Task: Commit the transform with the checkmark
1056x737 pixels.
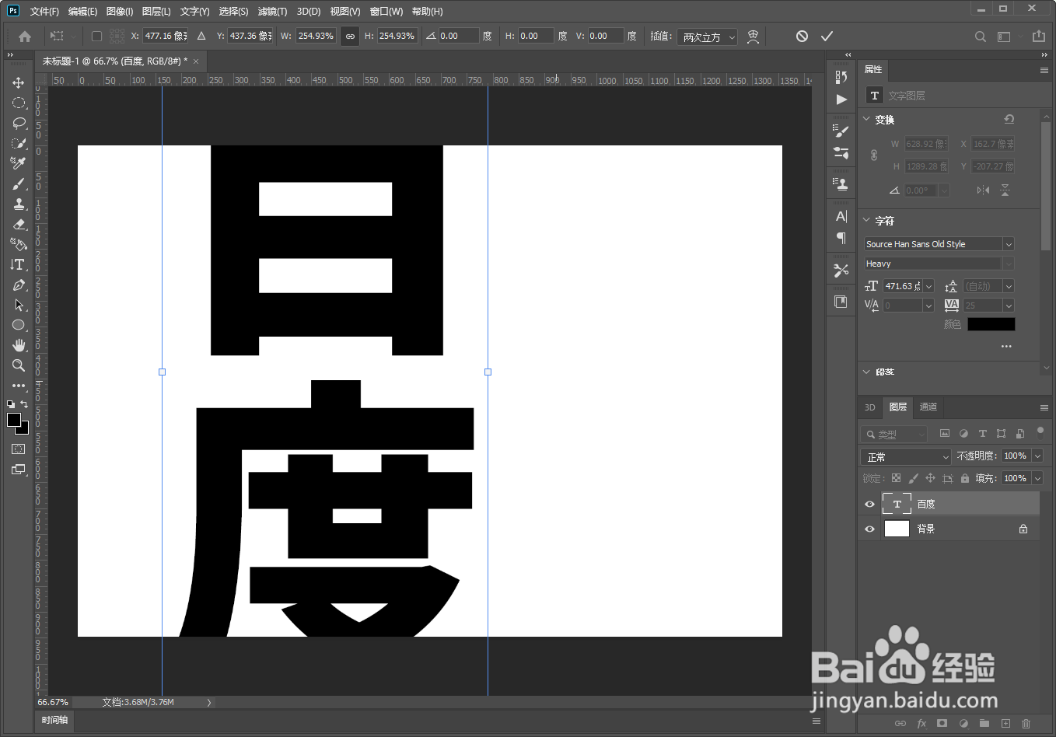Action: click(827, 36)
